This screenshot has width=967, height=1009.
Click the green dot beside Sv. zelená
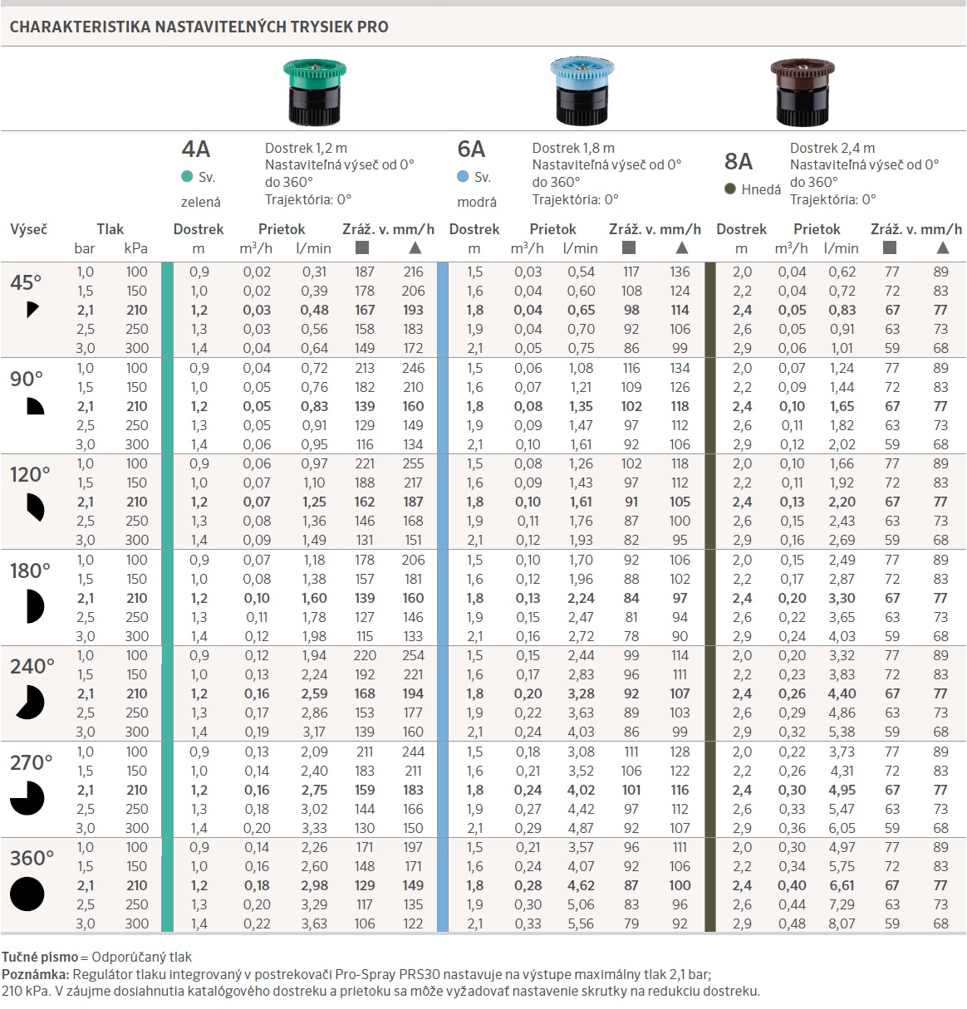click(x=187, y=177)
